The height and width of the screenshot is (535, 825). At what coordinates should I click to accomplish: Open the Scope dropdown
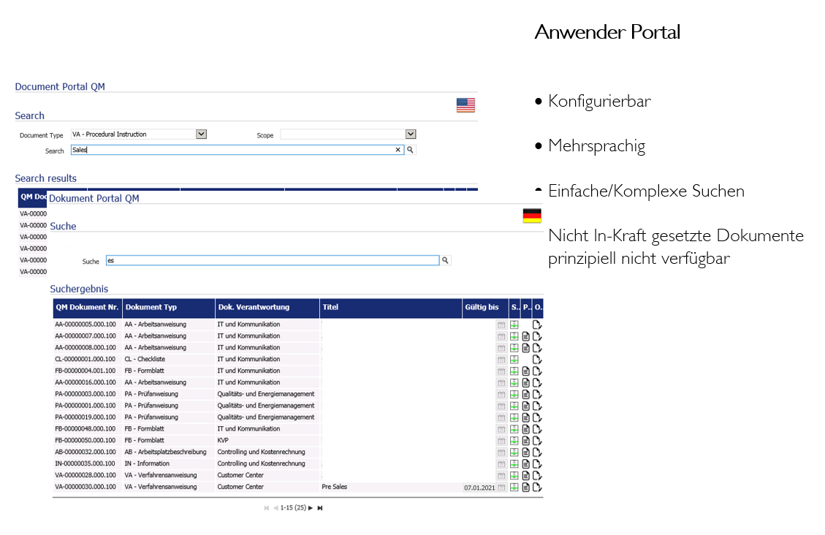[x=411, y=134]
